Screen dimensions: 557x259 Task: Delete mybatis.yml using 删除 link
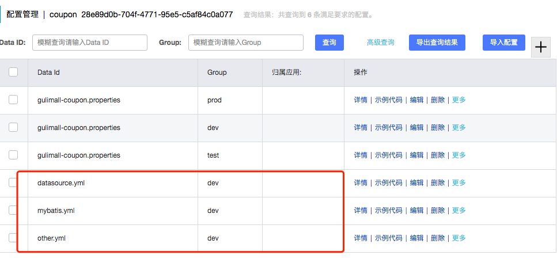click(437, 210)
